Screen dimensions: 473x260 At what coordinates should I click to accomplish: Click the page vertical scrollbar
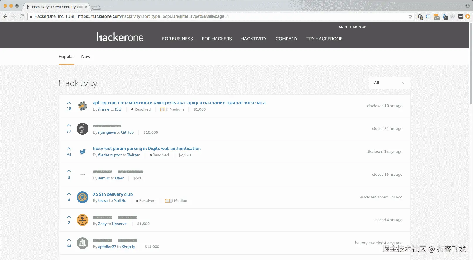[x=471, y=64]
